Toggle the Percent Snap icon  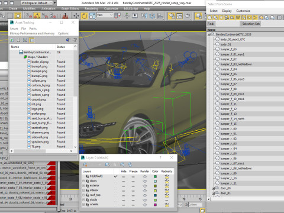pyautogui.click(x=45, y=16)
